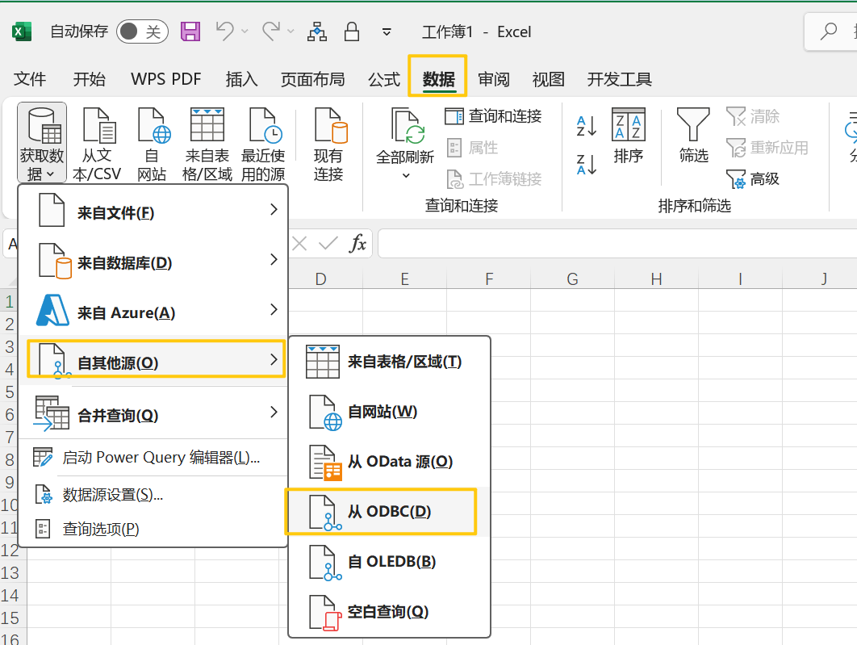
Task: Click the 高级 (Advanced) filter button
Action: click(753, 178)
